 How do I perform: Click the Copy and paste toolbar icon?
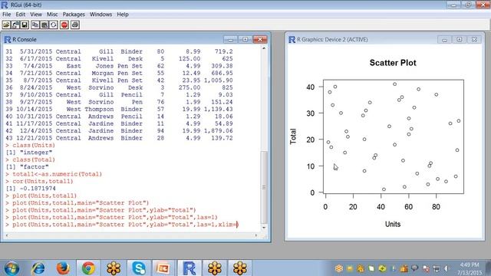[54, 25]
